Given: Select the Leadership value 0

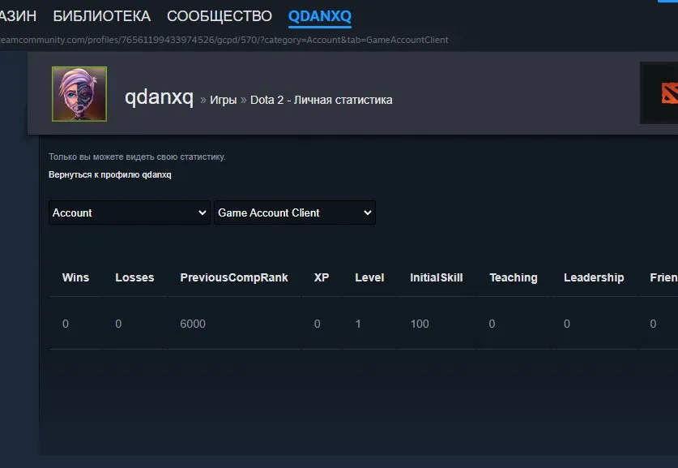Looking at the screenshot, I should [567, 324].
